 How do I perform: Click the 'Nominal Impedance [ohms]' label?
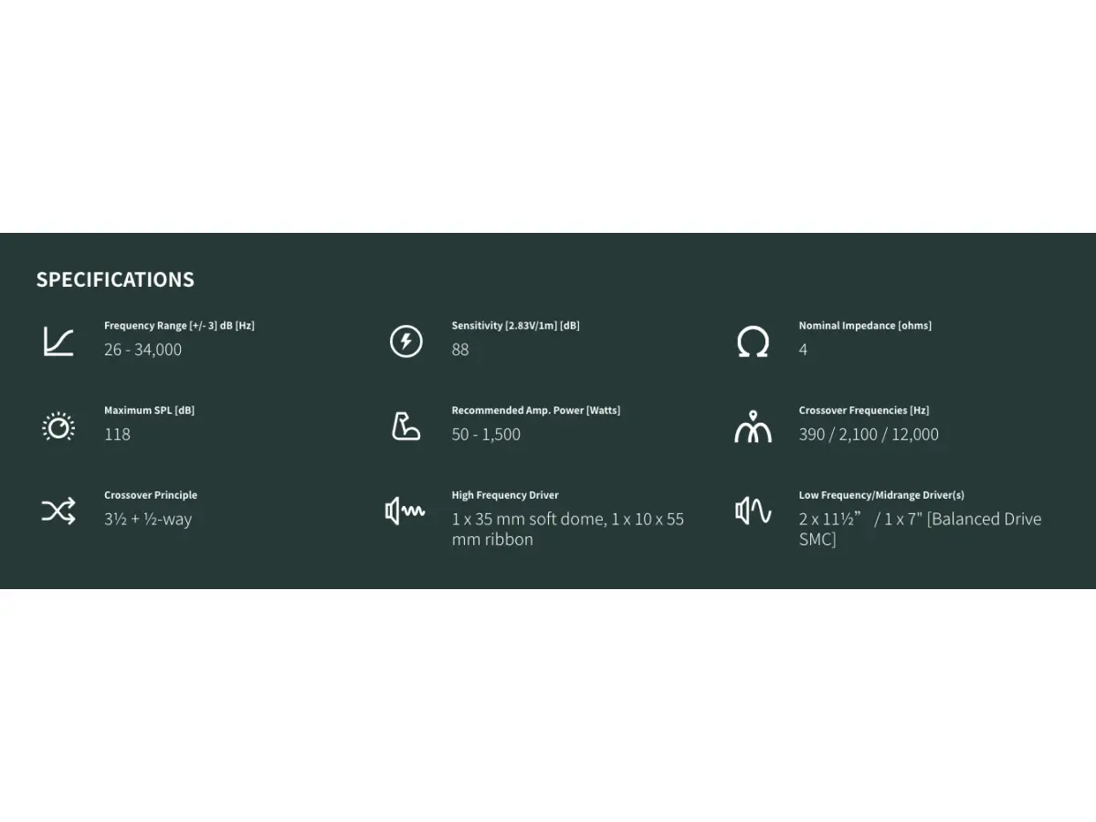click(x=865, y=325)
